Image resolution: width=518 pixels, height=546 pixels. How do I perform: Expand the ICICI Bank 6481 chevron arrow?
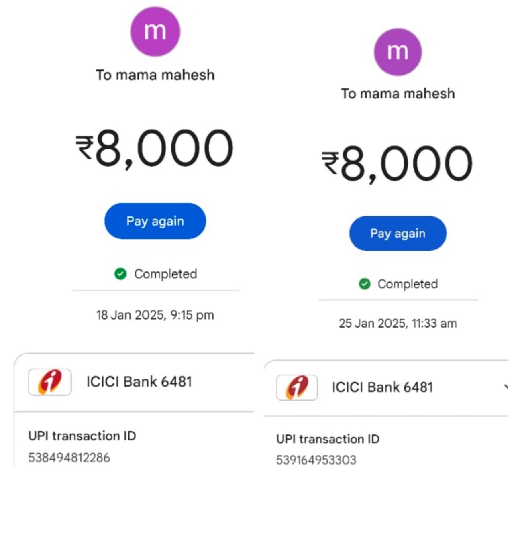505,387
